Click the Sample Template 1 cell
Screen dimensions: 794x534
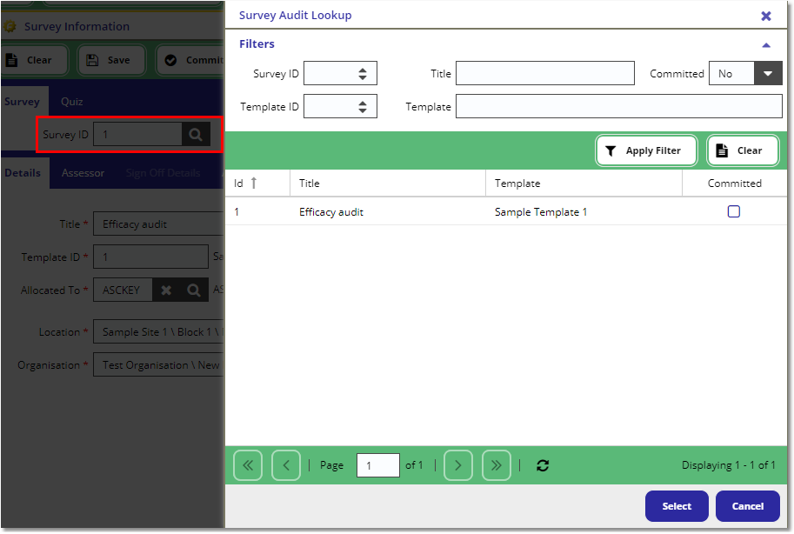point(540,212)
